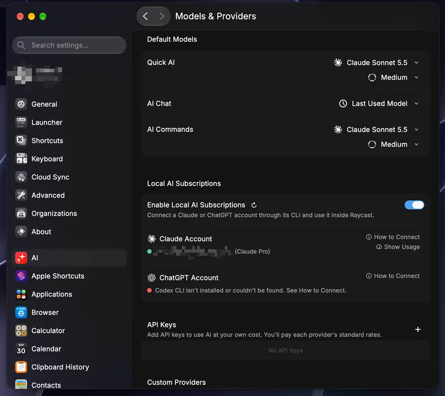Open the Calculator extension icon
445x396 pixels.
(x=21, y=330)
